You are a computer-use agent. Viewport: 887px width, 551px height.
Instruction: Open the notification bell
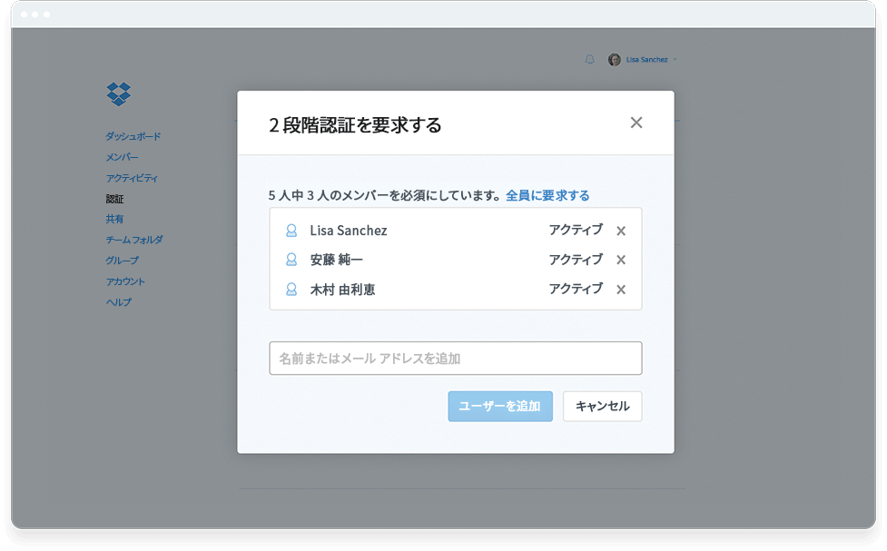[590, 60]
